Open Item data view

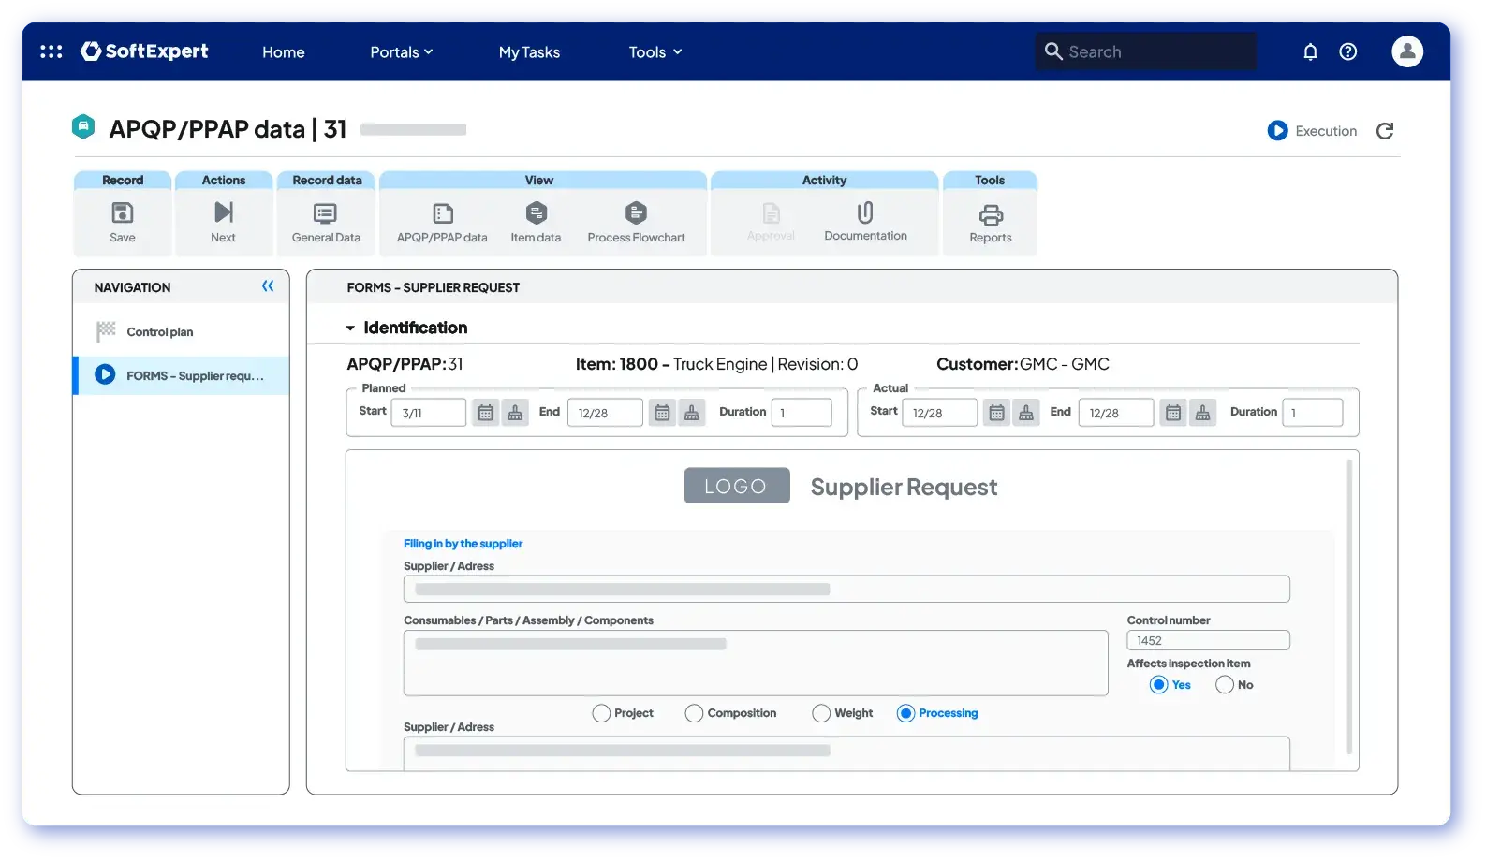(536, 222)
